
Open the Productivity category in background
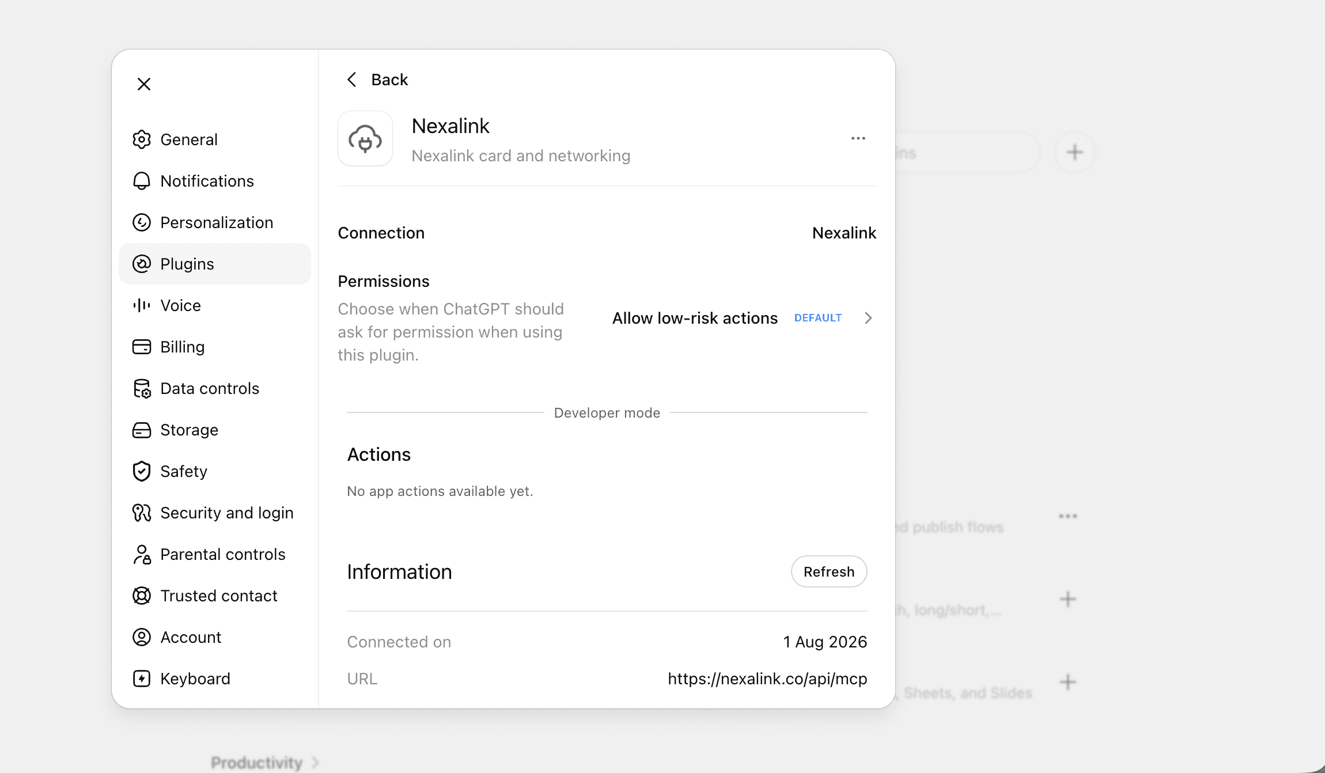click(x=256, y=763)
